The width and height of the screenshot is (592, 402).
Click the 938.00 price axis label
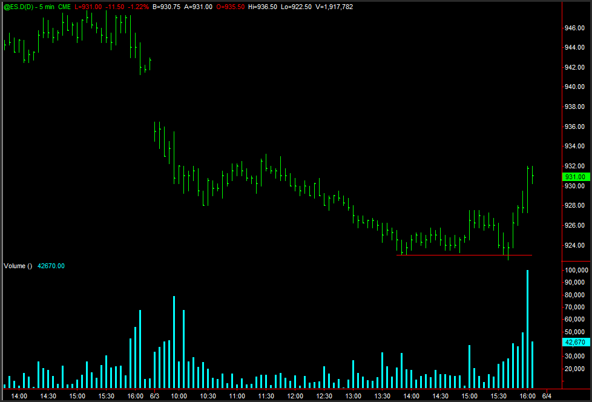(574, 107)
